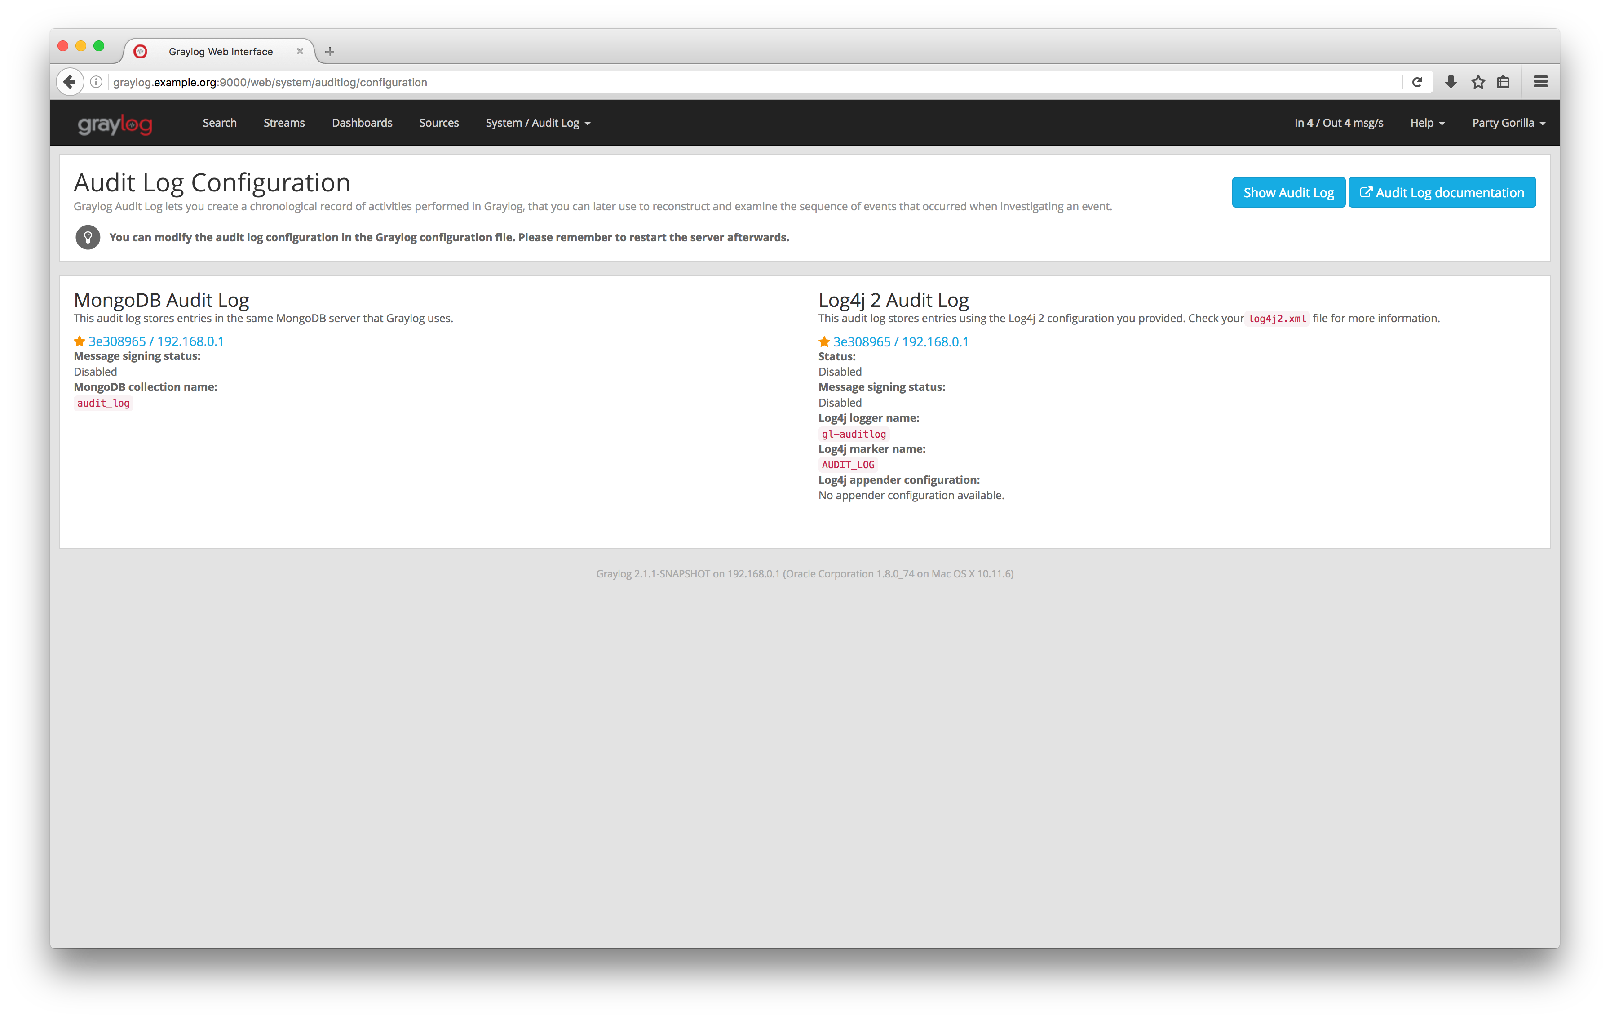This screenshot has height=1020, width=1610.
Task: Click the yellow minimize window button
Action: [x=81, y=46]
